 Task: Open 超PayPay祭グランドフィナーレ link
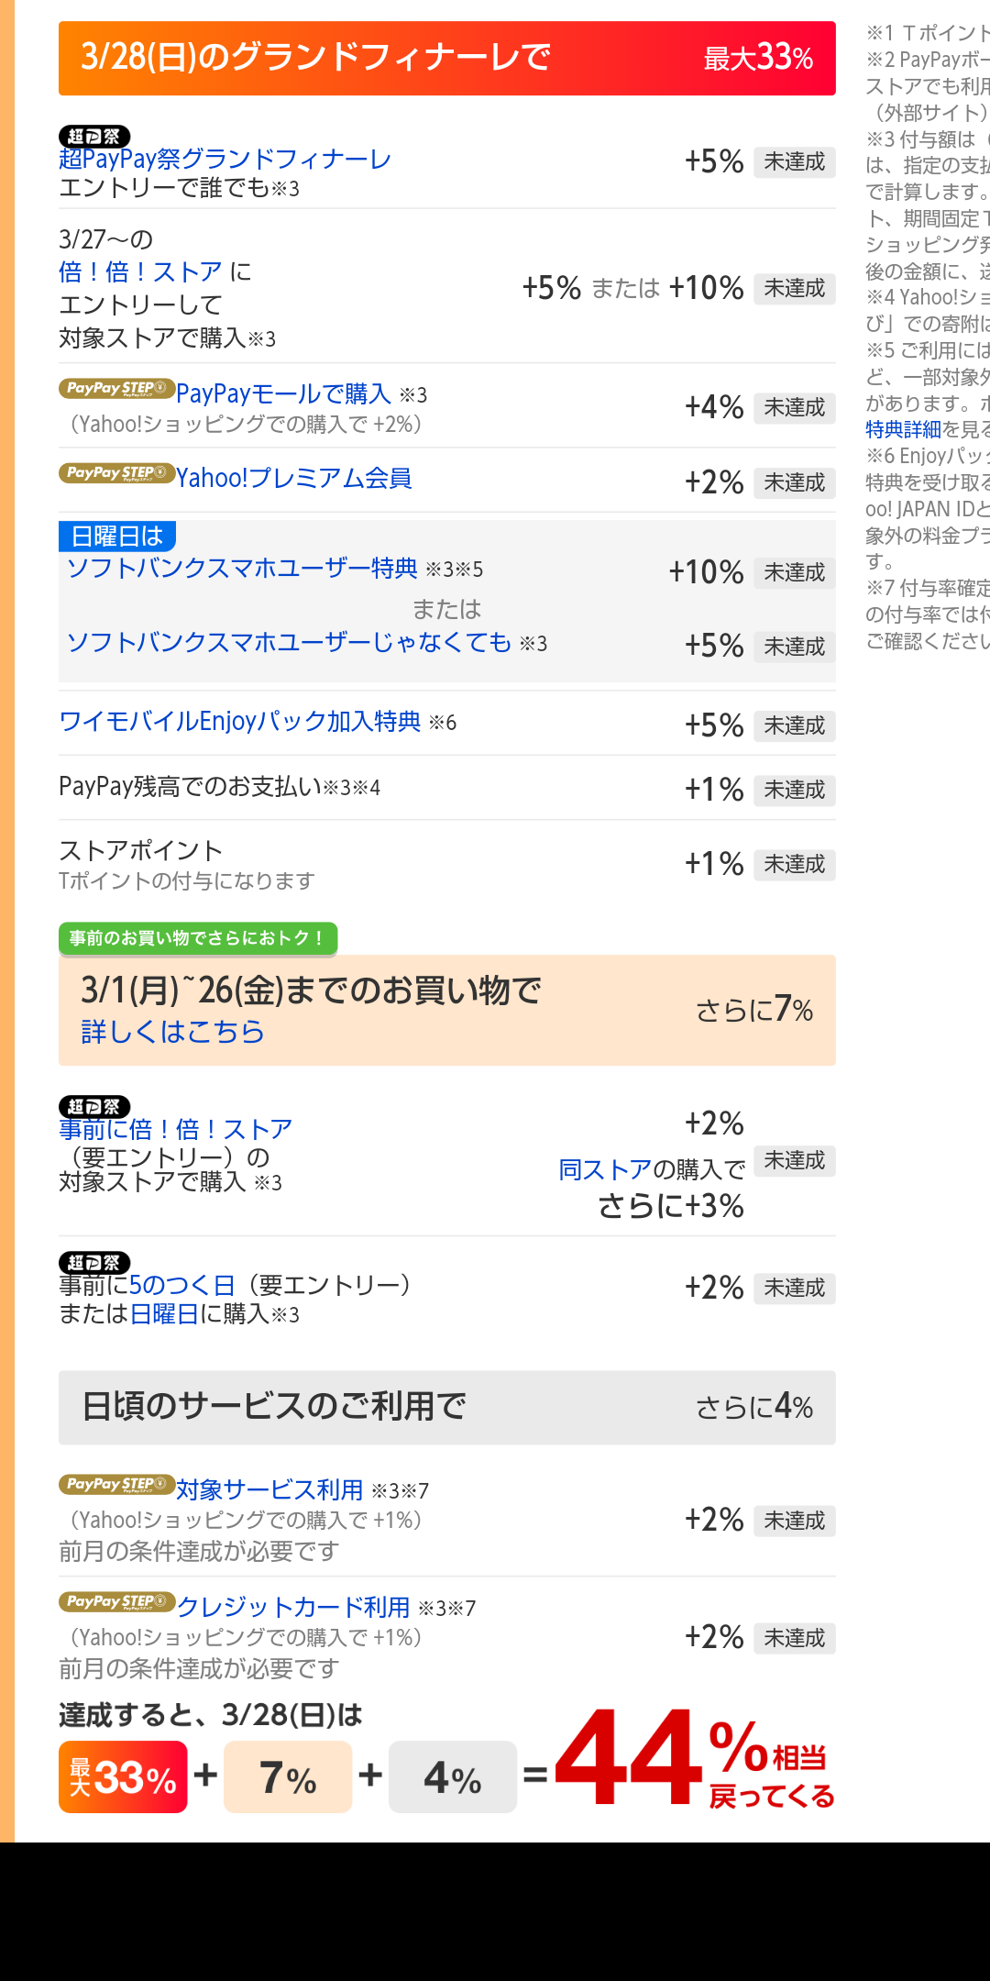pos(225,160)
